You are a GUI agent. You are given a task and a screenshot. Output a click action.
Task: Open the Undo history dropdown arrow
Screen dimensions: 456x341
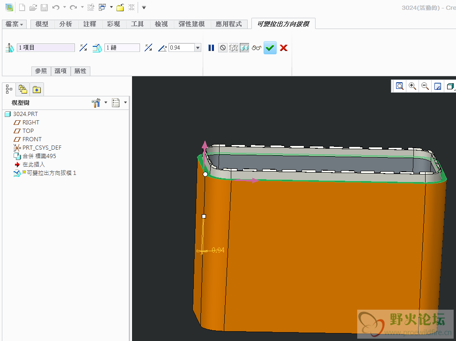point(65,7)
